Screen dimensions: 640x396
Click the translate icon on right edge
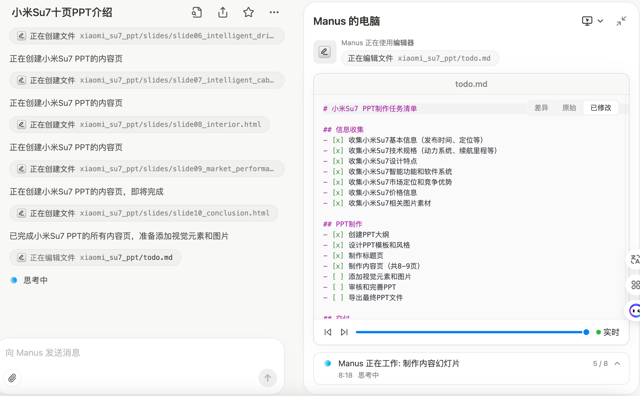tap(634, 259)
